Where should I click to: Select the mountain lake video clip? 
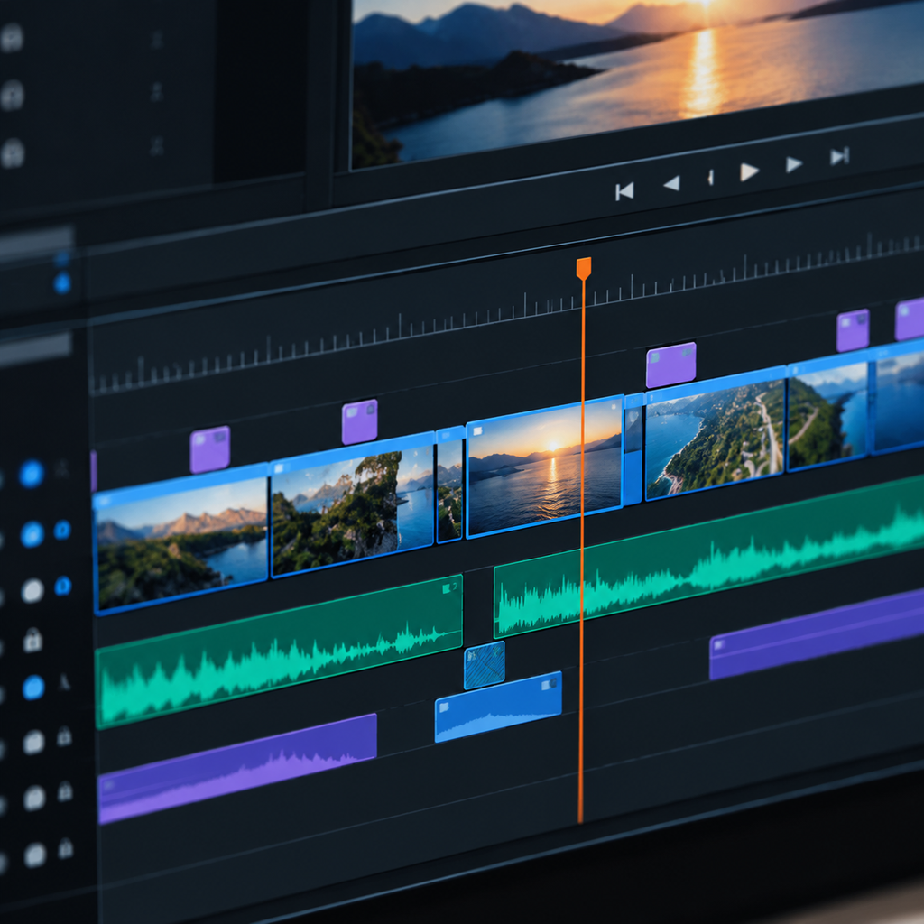tap(180, 538)
